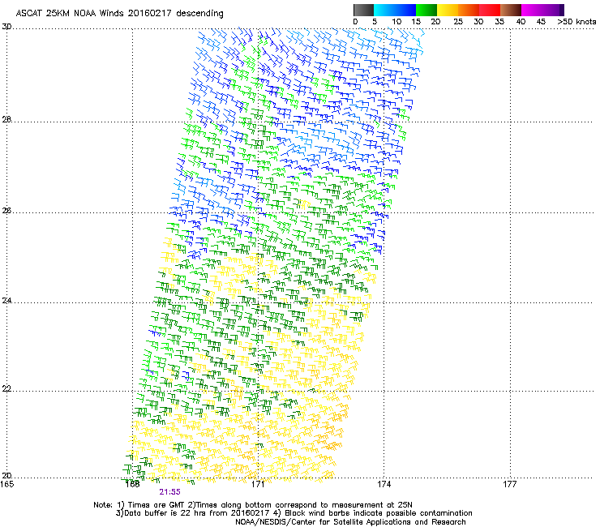Click the brown 35–40 knots color band
Viewport: 600px width, 527px height.
511,10
